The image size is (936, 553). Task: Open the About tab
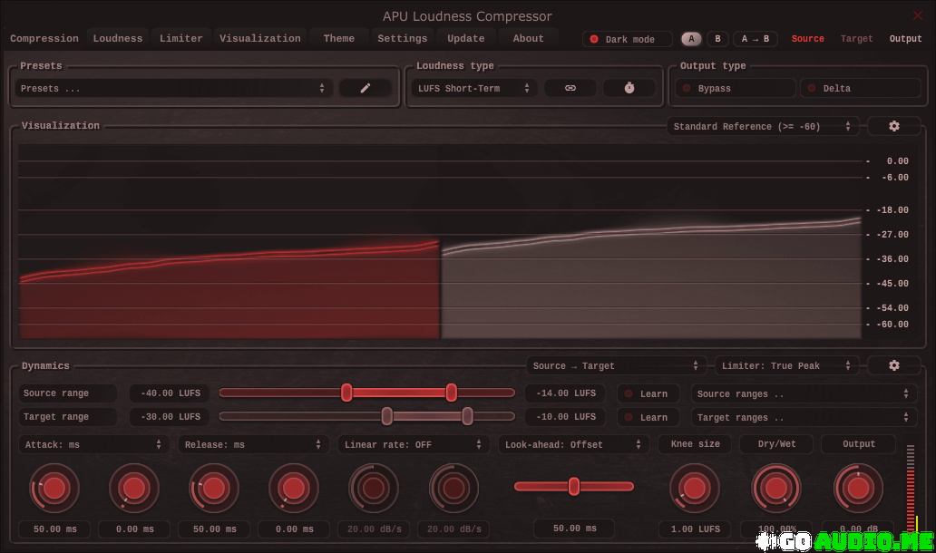coord(528,38)
